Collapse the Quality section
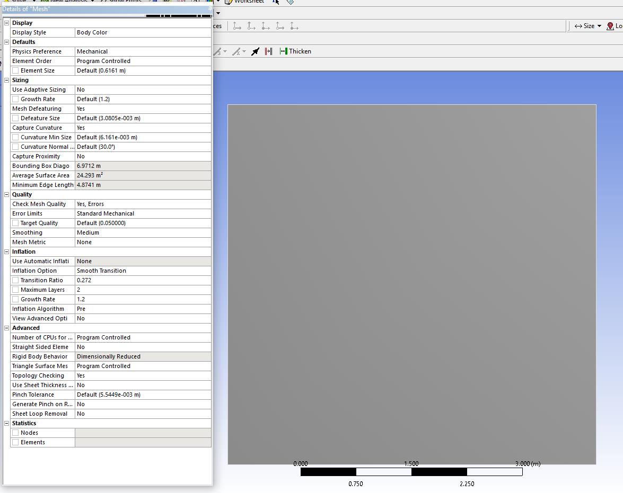The height and width of the screenshot is (493, 623). point(6,194)
